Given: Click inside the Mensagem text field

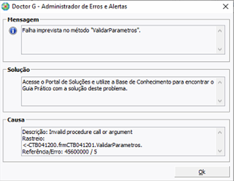Looking at the screenshot, I should tap(119, 40).
